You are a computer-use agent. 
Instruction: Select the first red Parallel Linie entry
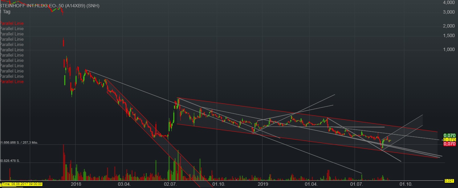click(12, 23)
